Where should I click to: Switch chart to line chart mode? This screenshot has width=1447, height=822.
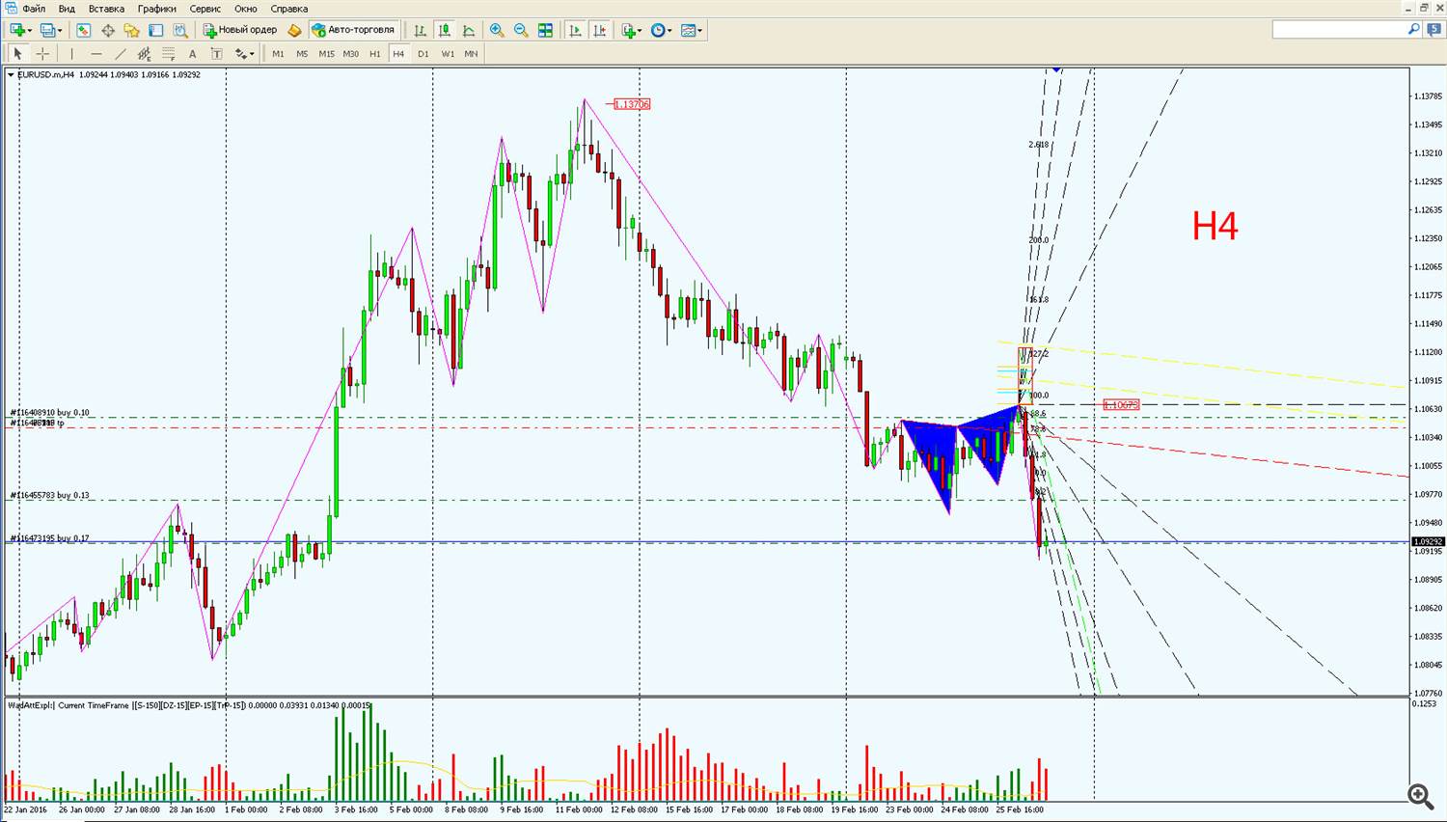coord(469,30)
